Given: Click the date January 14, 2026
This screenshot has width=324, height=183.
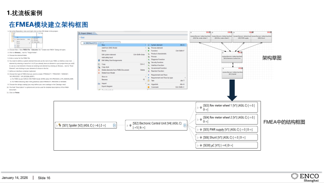Looking at the screenshot, I should tap(15, 177).
